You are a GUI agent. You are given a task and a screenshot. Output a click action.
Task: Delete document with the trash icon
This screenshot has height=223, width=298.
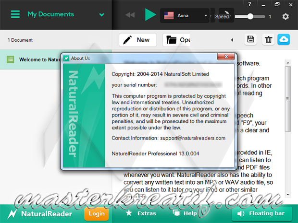click(x=268, y=39)
